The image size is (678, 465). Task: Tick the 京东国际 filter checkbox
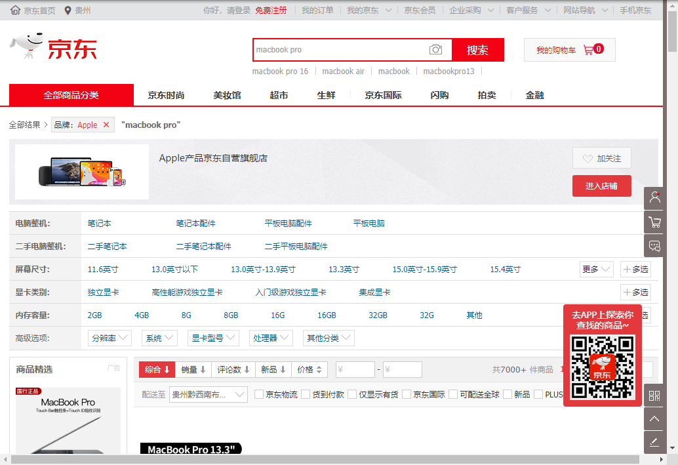coord(407,394)
